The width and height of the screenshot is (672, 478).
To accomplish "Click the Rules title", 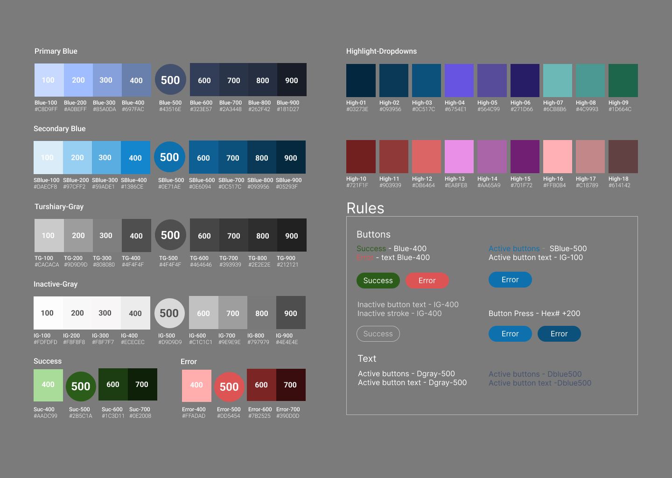I will (x=365, y=208).
